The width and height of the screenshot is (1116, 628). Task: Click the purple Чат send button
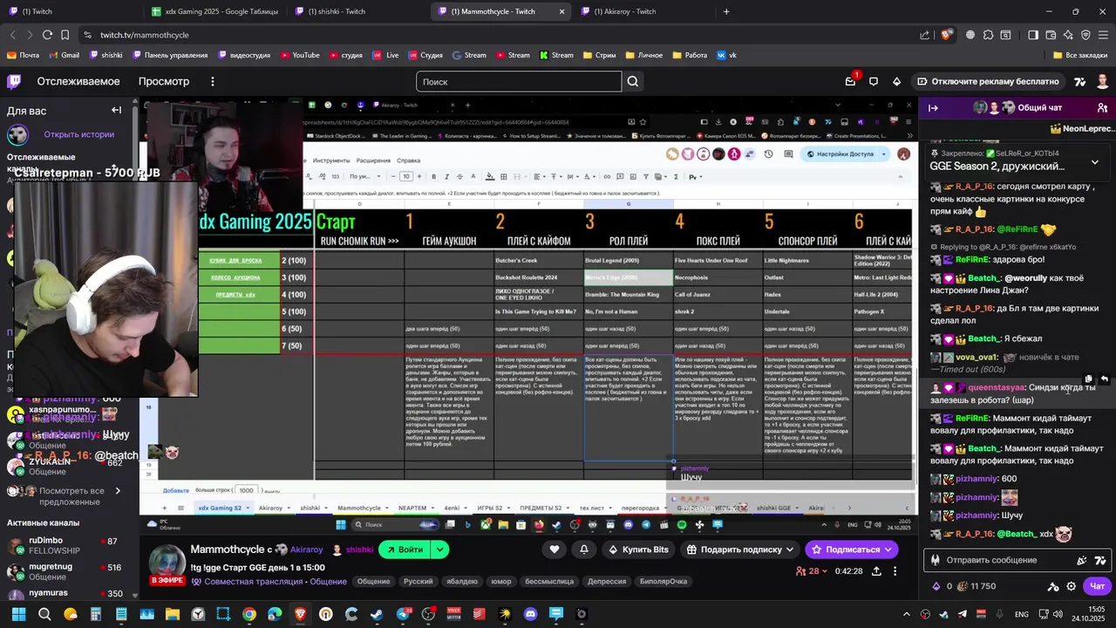[1098, 586]
